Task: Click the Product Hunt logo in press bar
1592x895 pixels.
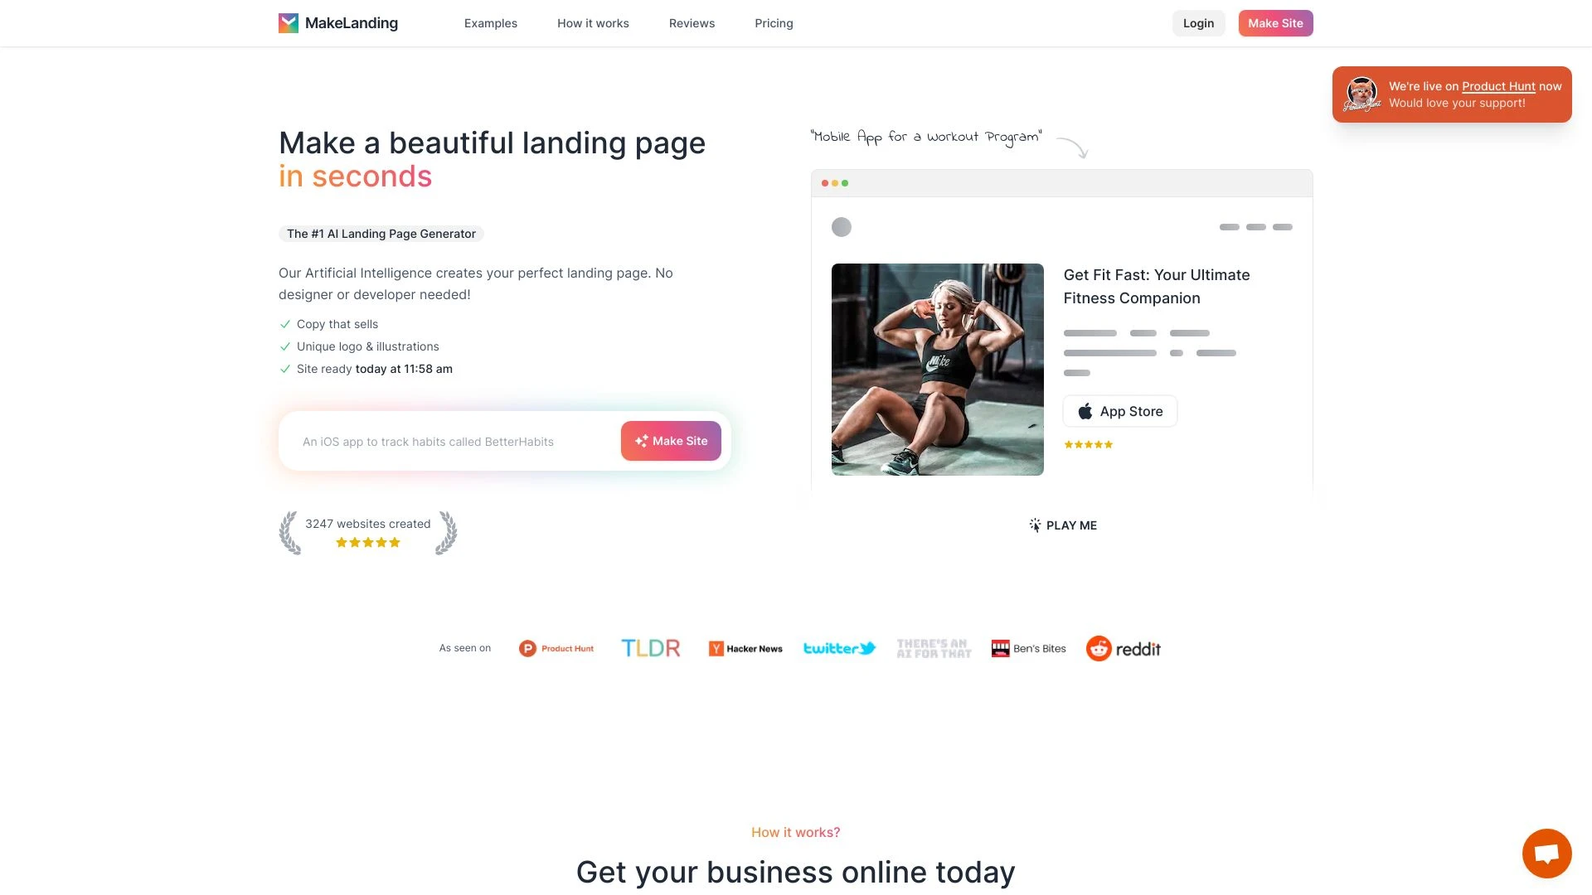Action: click(556, 648)
